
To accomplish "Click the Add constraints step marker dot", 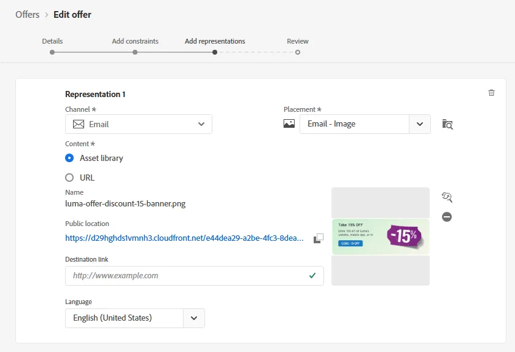I will (135, 52).
